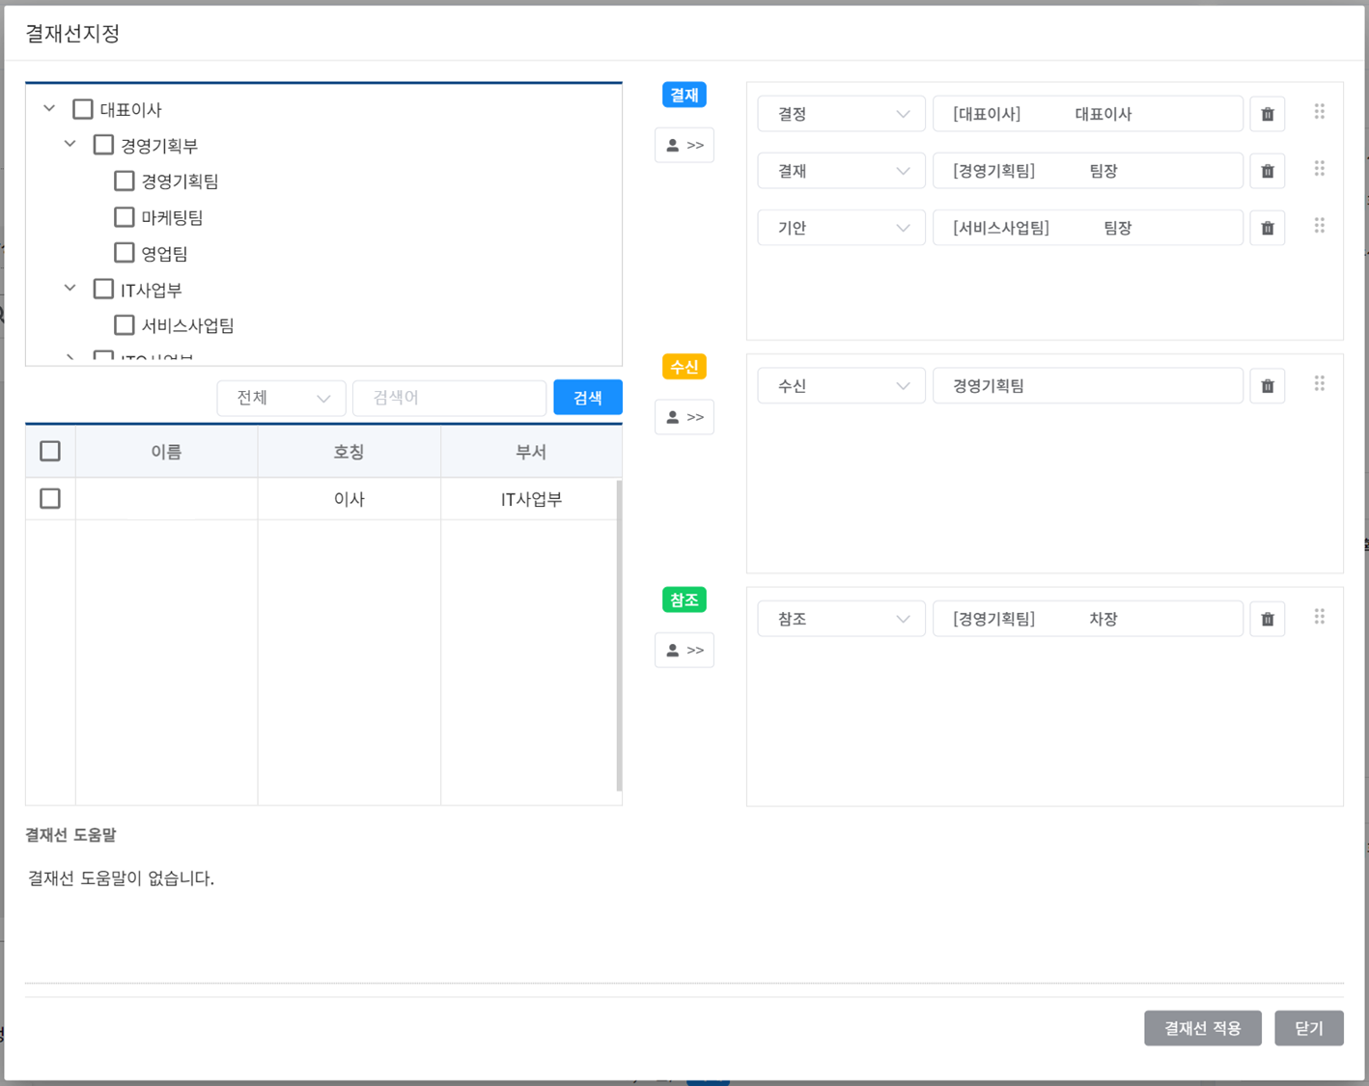The image size is (1369, 1086).
Task: Sort by the 호칭 column header
Action: (x=349, y=451)
